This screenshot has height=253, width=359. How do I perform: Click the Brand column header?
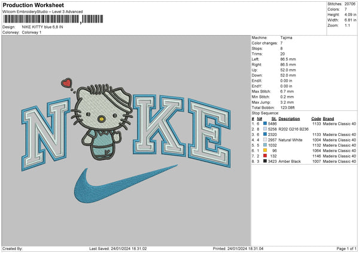tap(328, 119)
